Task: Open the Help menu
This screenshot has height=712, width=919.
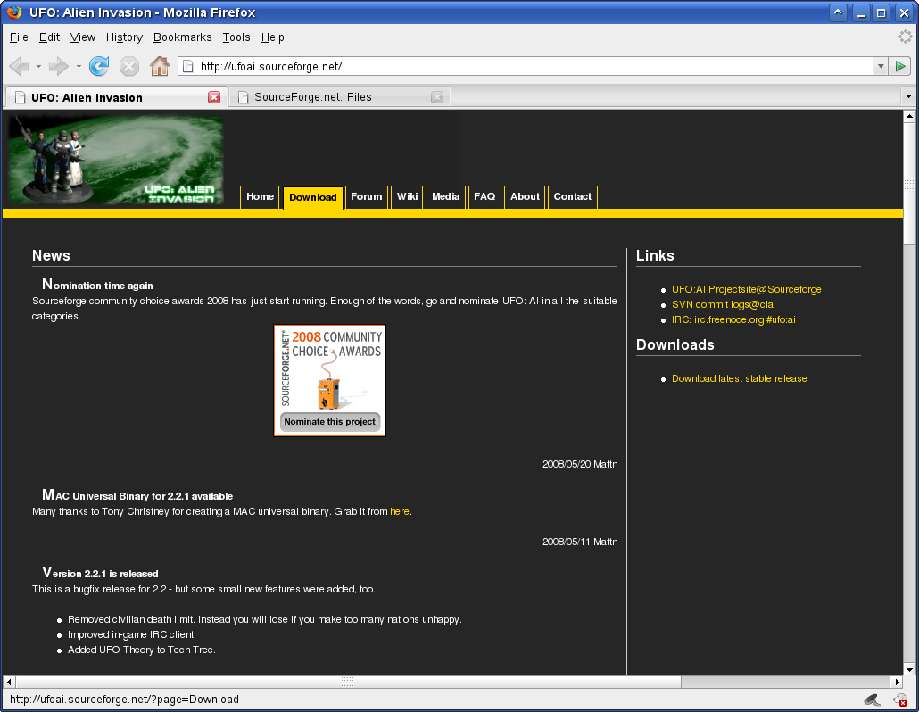Action: 272,37
